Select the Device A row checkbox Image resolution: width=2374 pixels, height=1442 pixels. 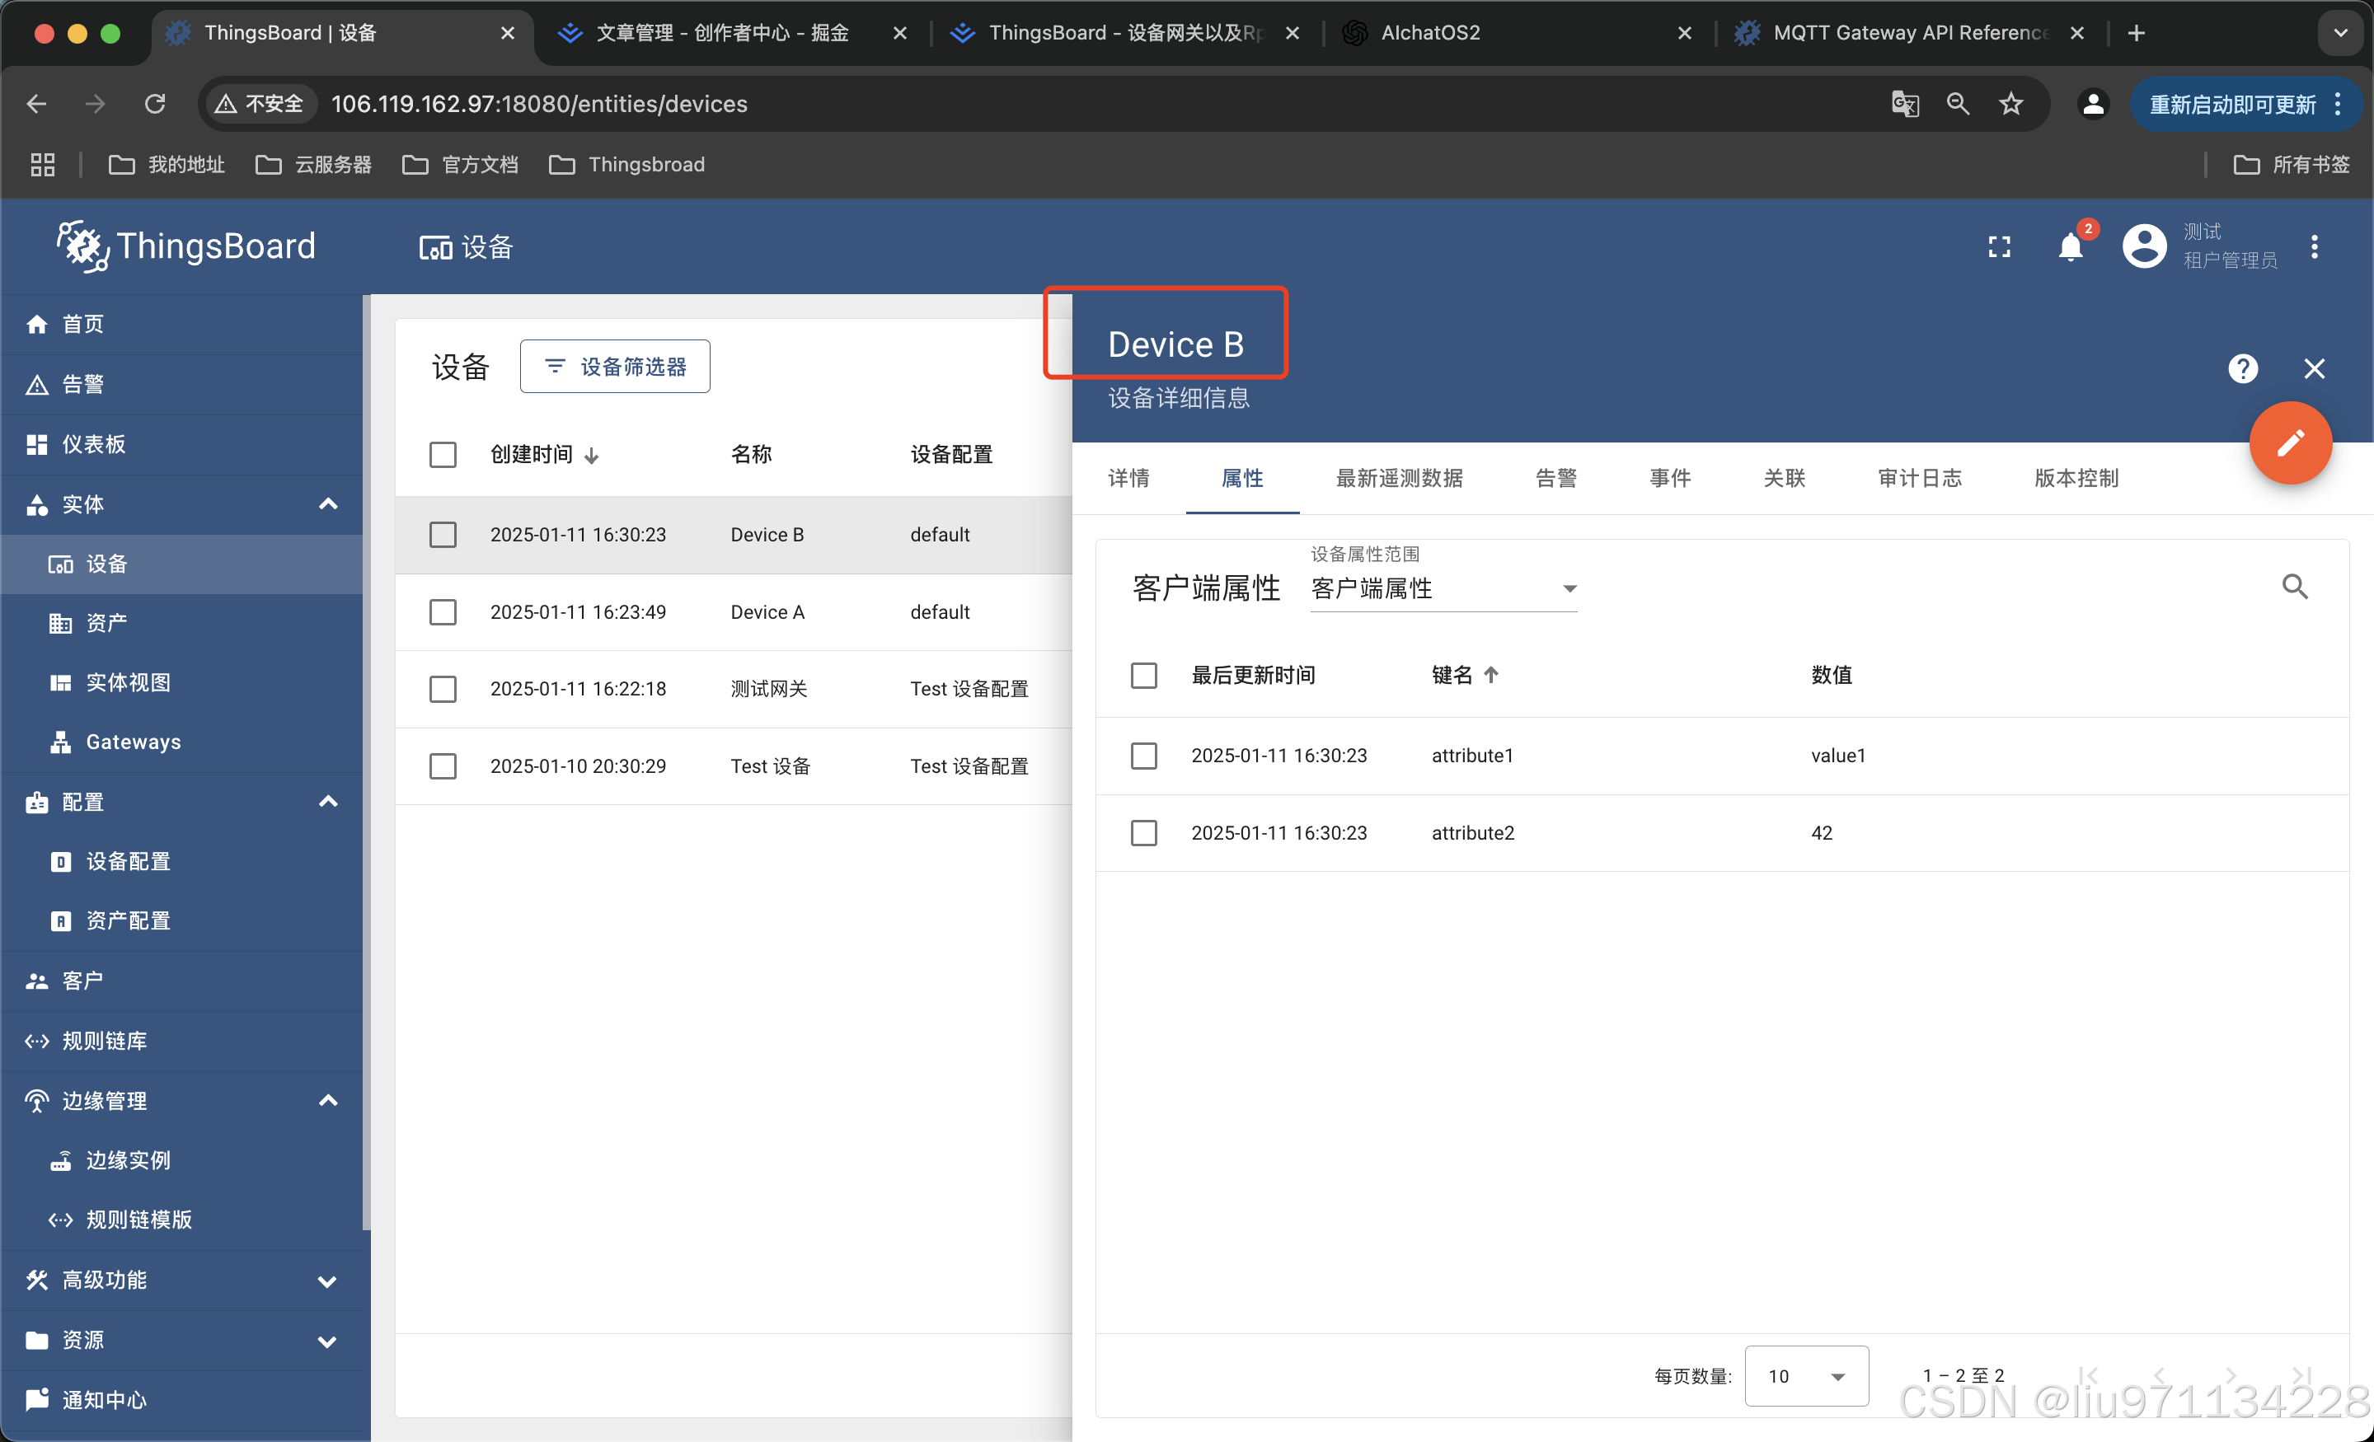tap(442, 612)
